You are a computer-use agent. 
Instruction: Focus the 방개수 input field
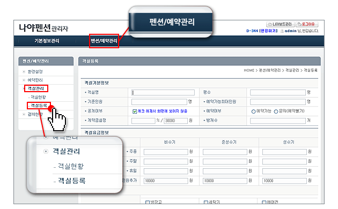[278, 121]
